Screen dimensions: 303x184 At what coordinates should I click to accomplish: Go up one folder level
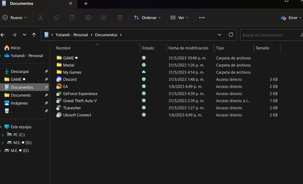34,35
